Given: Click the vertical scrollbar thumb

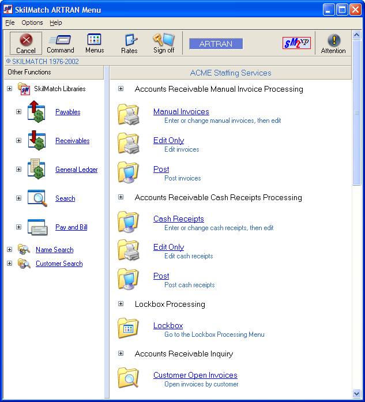Looking at the screenshot, I should click(356, 112).
